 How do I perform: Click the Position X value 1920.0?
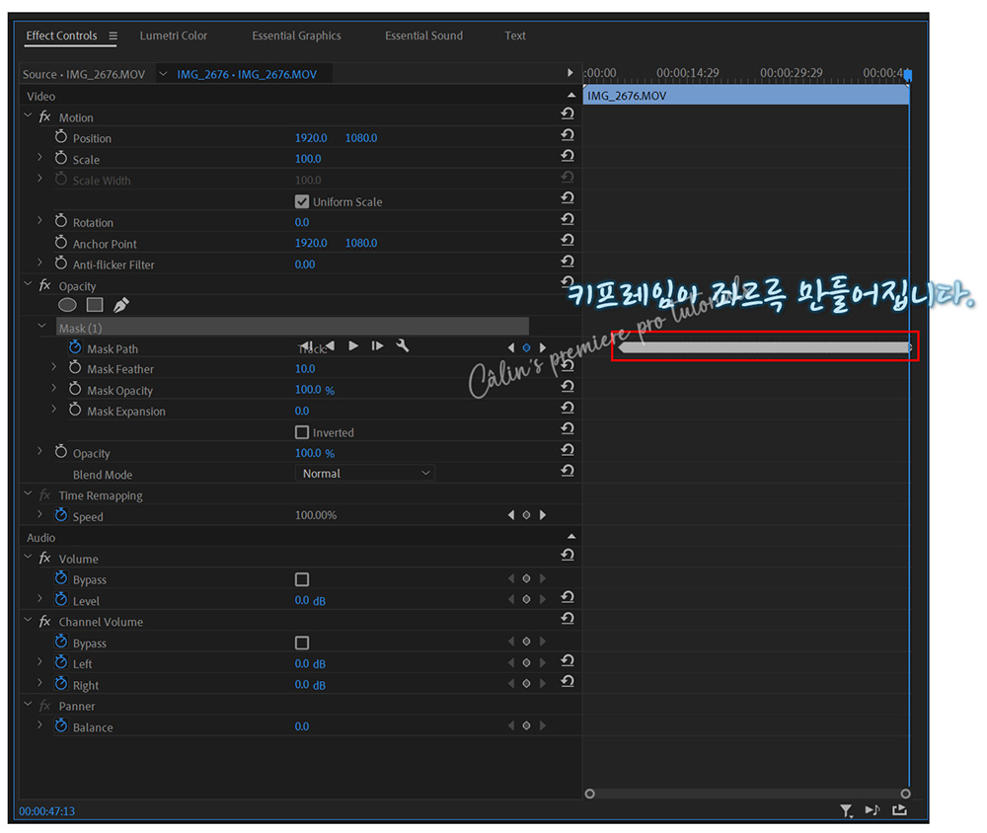click(311, 138)
